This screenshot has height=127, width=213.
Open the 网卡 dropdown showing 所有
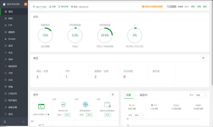pos(201,95)
